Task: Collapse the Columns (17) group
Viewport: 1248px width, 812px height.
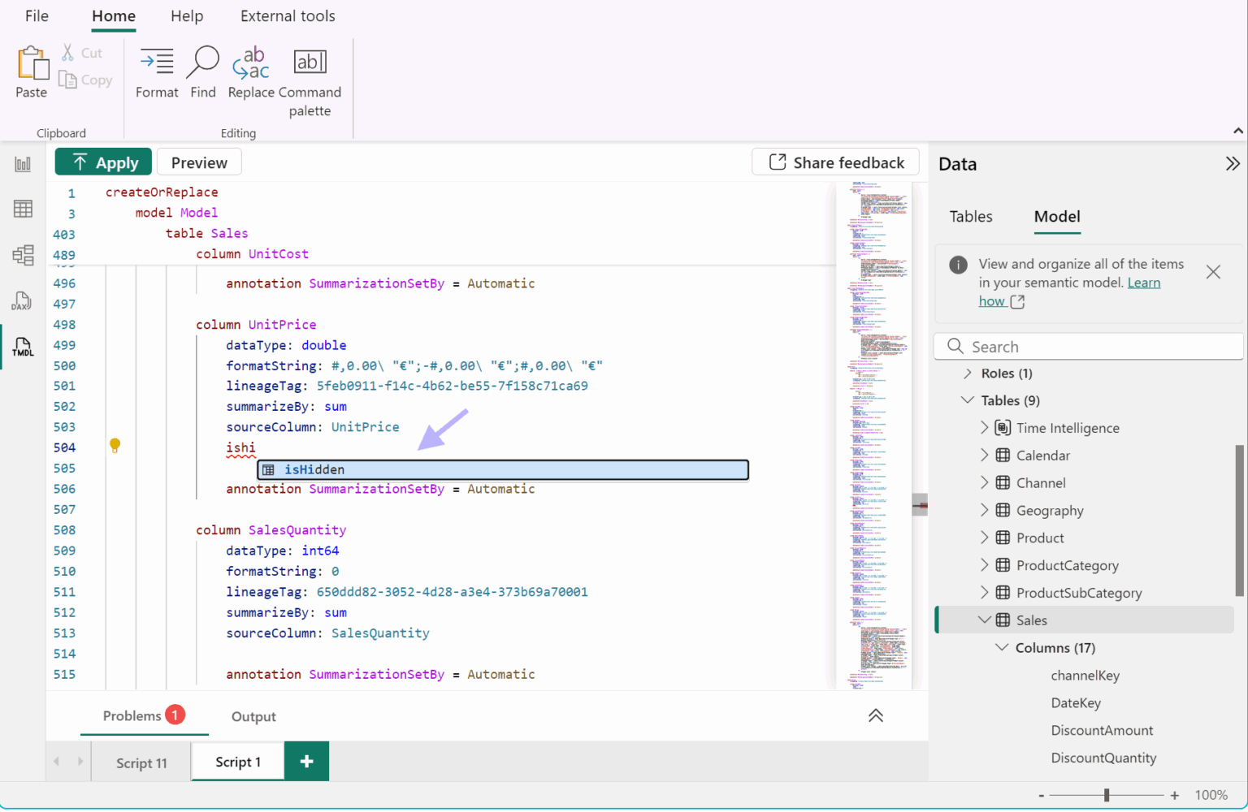Action: tap(1002, 647)
